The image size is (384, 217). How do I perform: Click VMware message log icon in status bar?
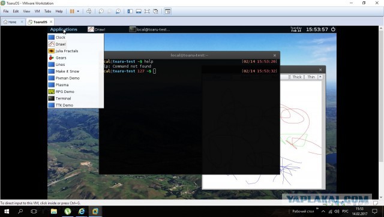[376, 203]
